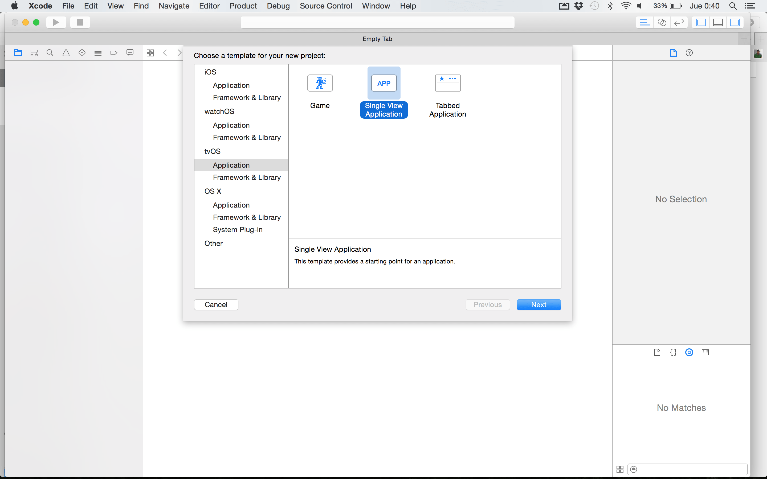The height and width of the screenshot is (479, 767).
Task: Toggle the utilities panel visibility
Action: coord(735,23)
